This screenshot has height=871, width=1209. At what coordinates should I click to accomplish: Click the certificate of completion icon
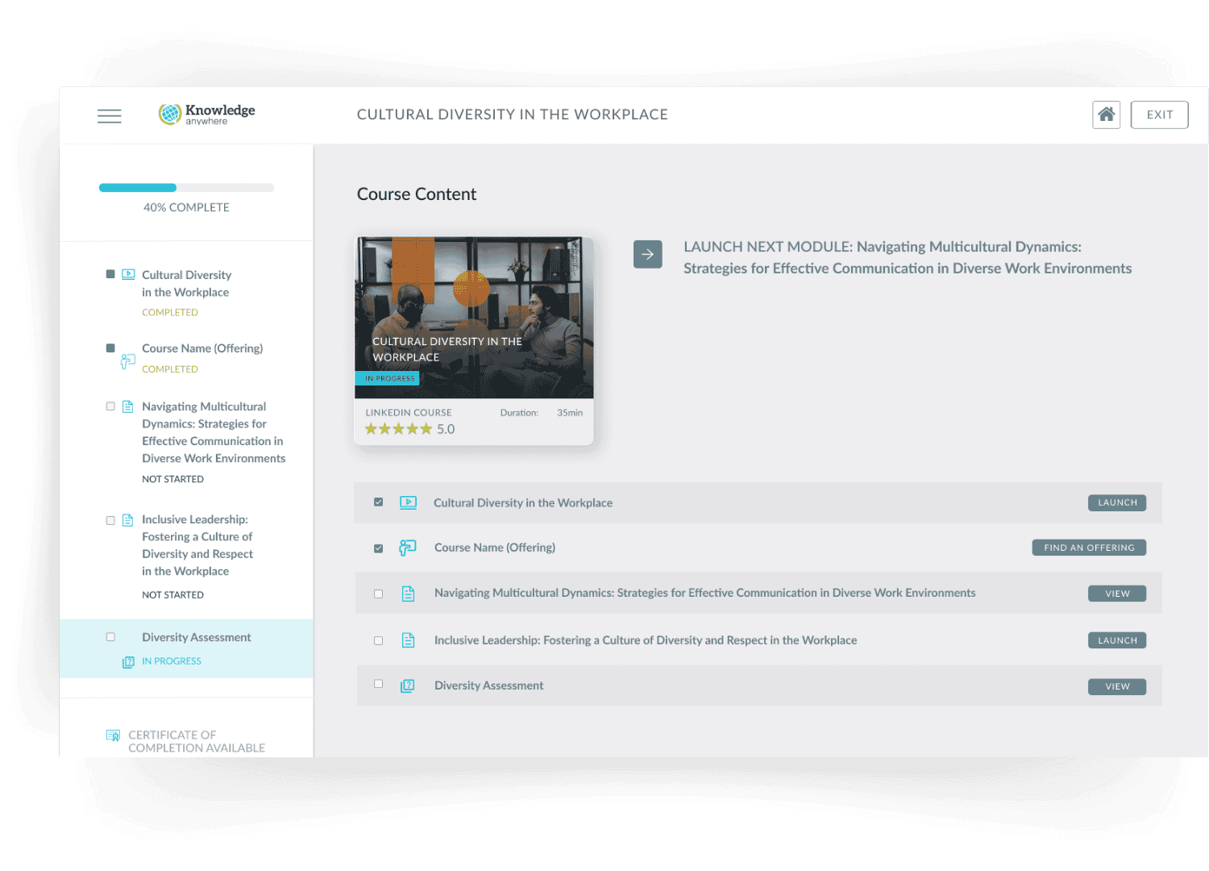click(113, 736)
